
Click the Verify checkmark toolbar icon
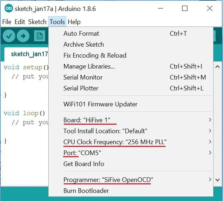(x=9, y=36)
